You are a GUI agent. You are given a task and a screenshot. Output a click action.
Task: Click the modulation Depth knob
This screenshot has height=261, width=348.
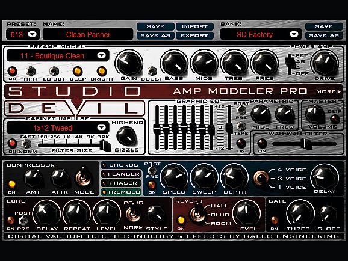click(x=235, y=177)
